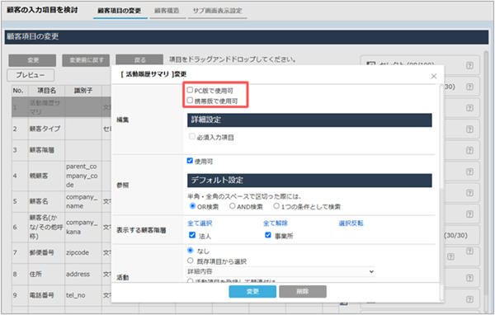Select the 郵便番号 row
This screenshot has width=495, height=315.
click(62, 253)
